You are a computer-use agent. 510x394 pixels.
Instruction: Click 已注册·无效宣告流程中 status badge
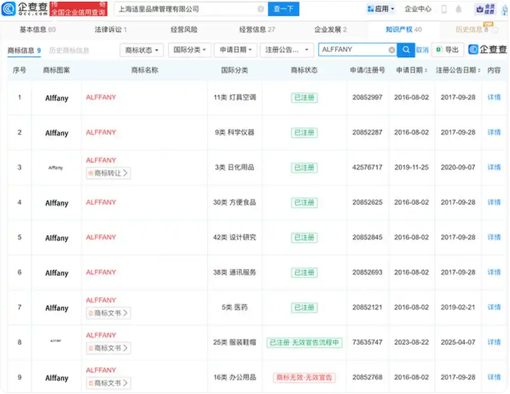pyautogui.click(x=304, y=342)
